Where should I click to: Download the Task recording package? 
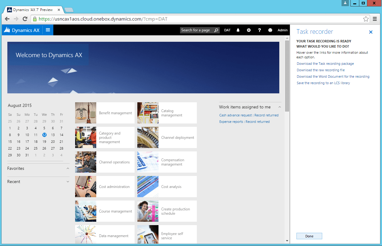click(325, 64)
